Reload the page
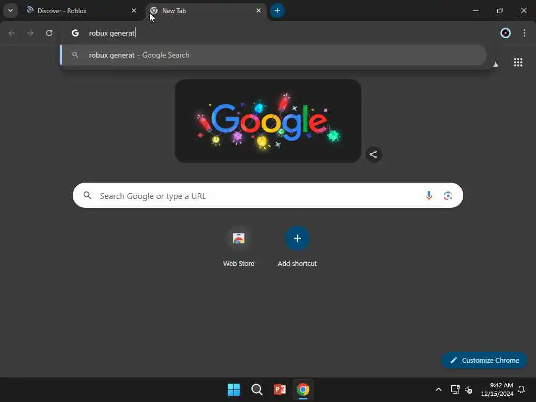 (49, 33)
